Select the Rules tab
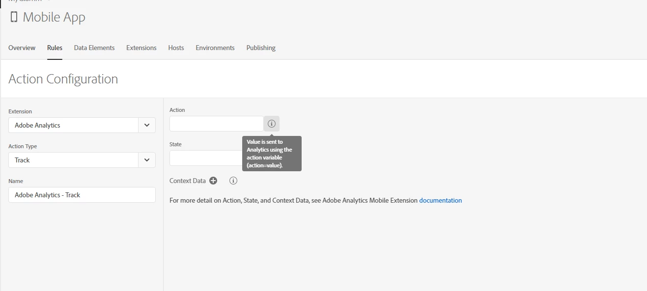This screenshot has height=291, width=647. click(x=55, y=48)
